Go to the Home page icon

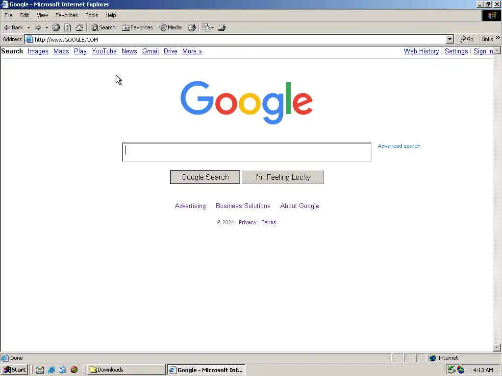click(x=79, y=27)
